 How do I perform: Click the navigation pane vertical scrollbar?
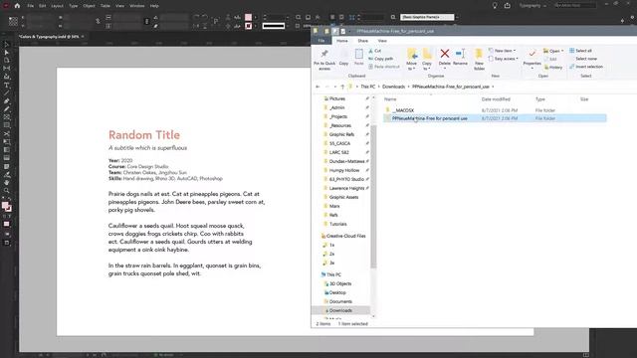373,197
